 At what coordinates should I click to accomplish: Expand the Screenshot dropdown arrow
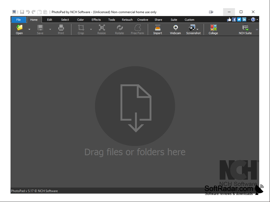coord(198,29)
